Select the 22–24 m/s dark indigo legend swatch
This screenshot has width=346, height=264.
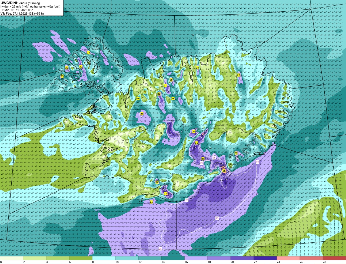coord(265,258)
